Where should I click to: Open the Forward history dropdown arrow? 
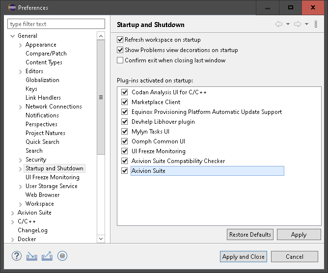(x=307, y=24)
